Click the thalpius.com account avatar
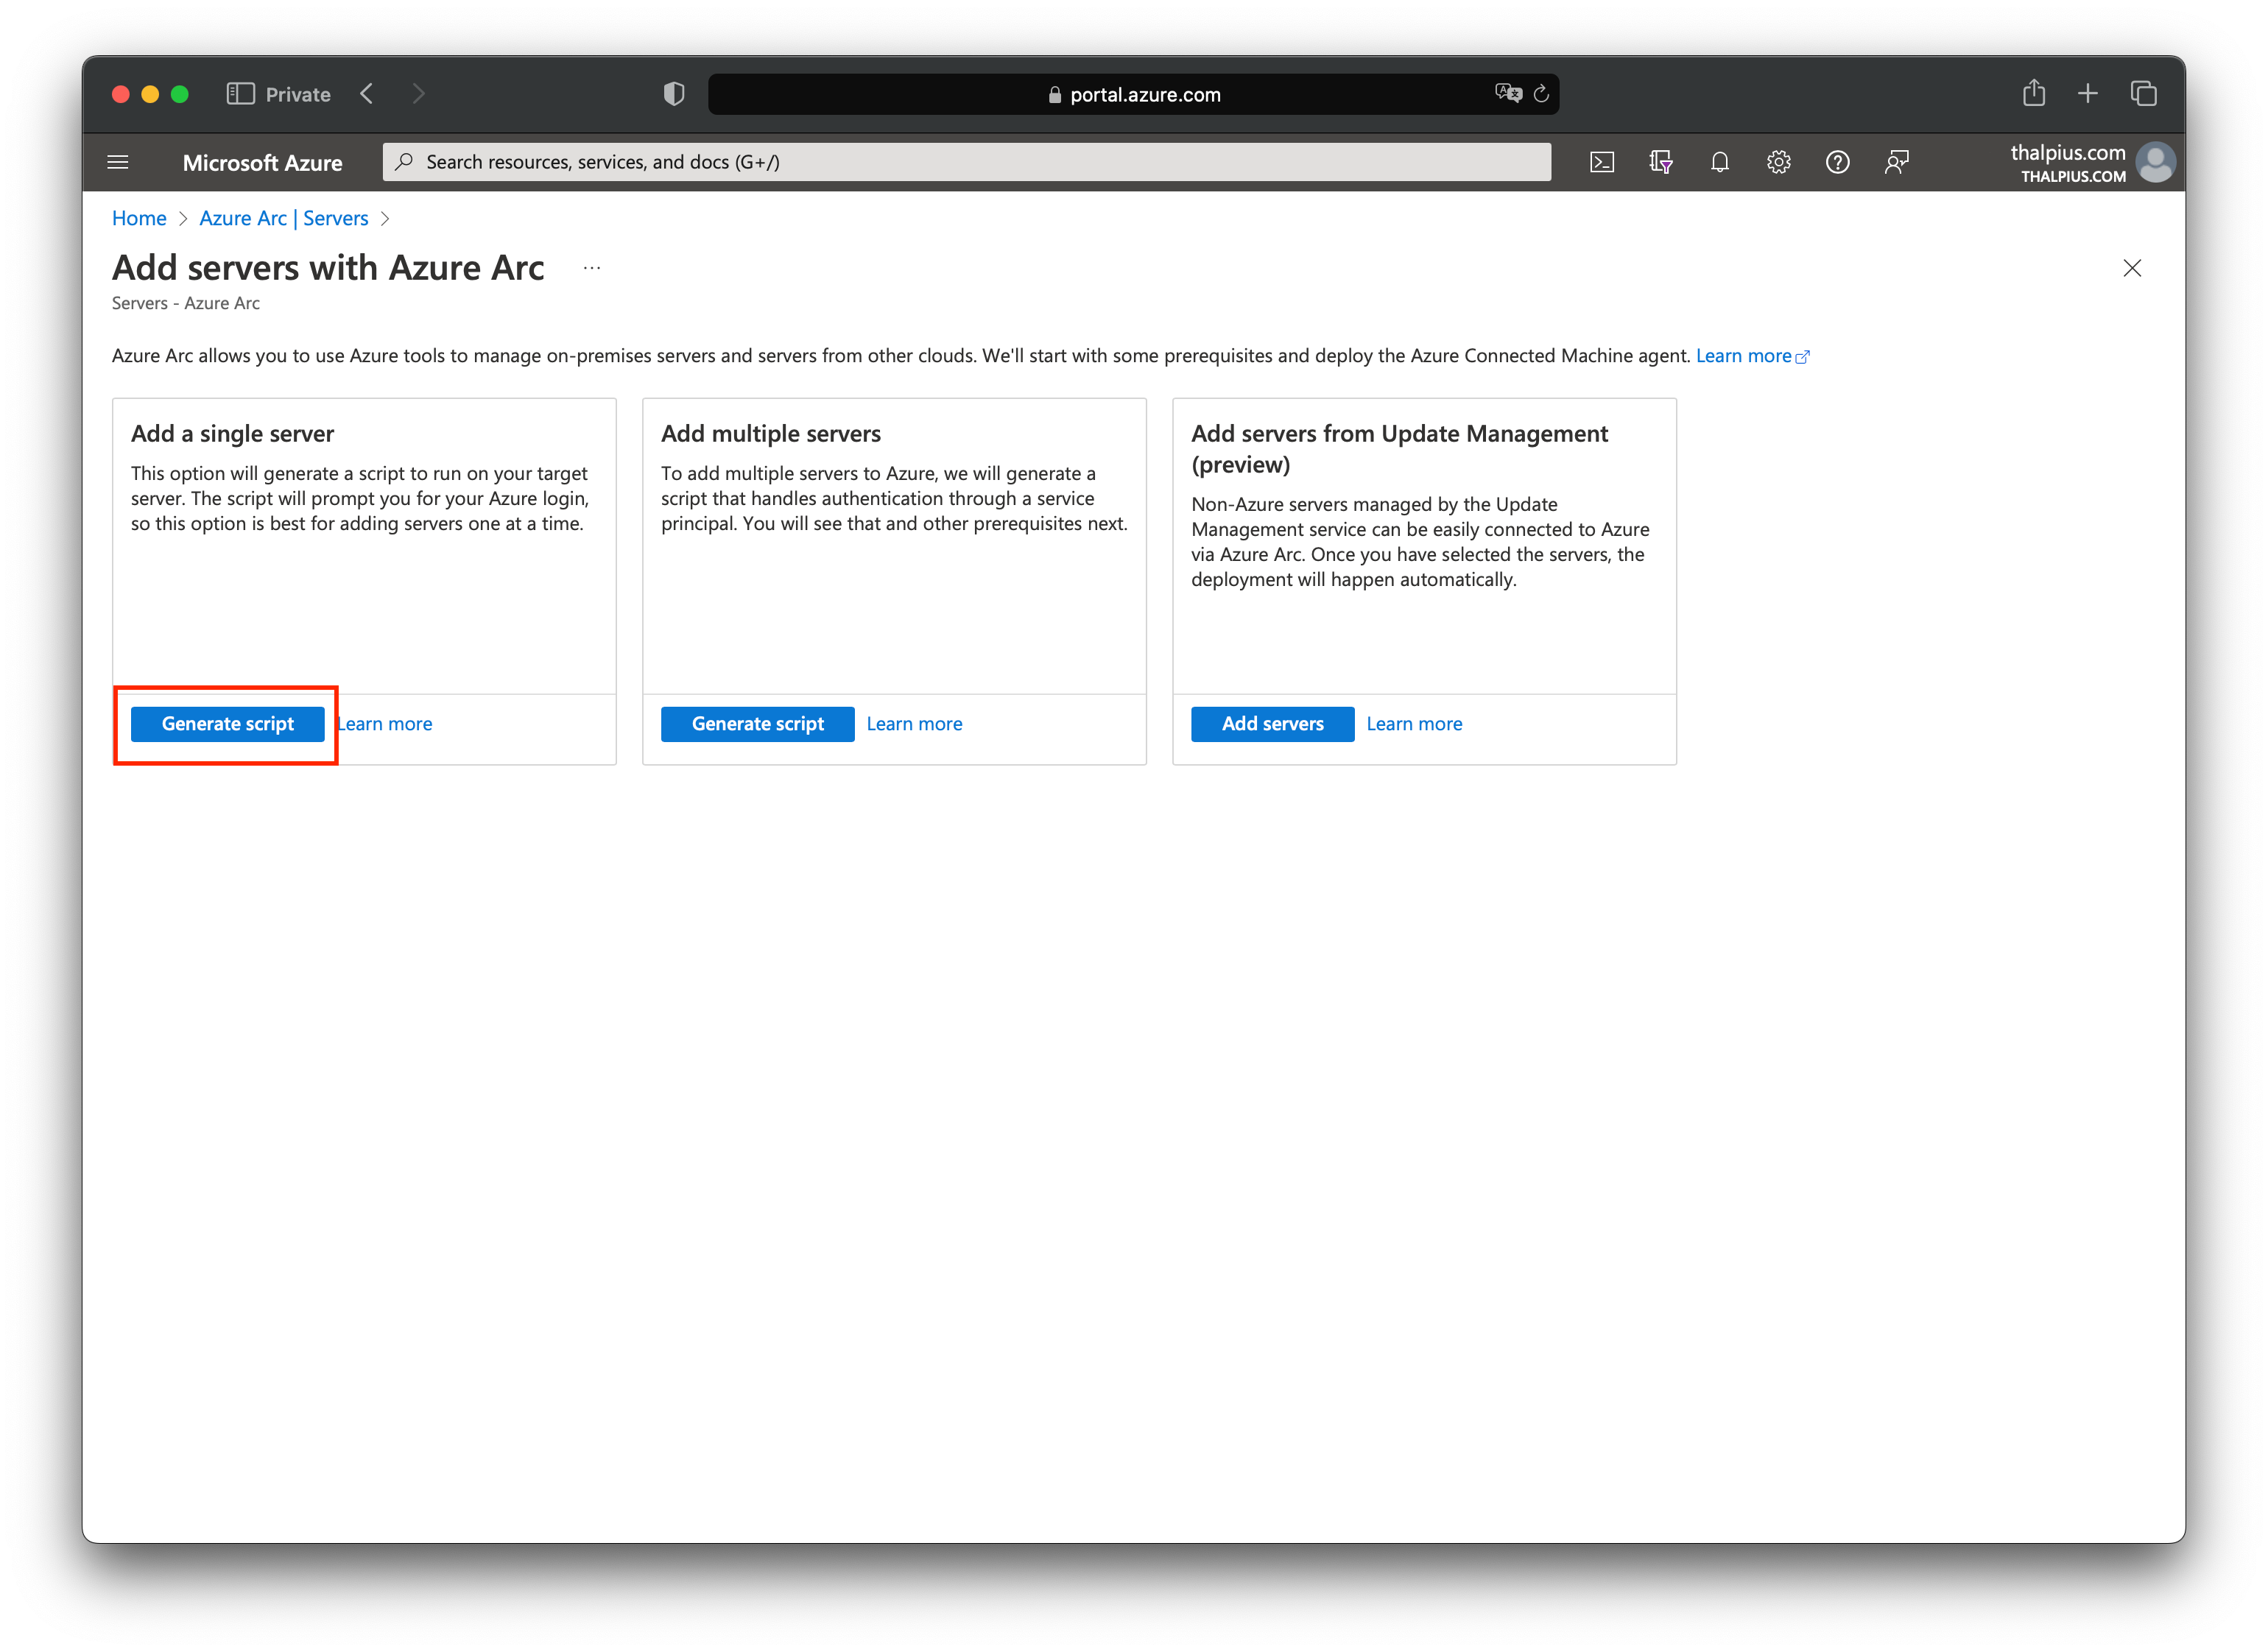2268x1652 pixels. click(x=2155, y=162)
